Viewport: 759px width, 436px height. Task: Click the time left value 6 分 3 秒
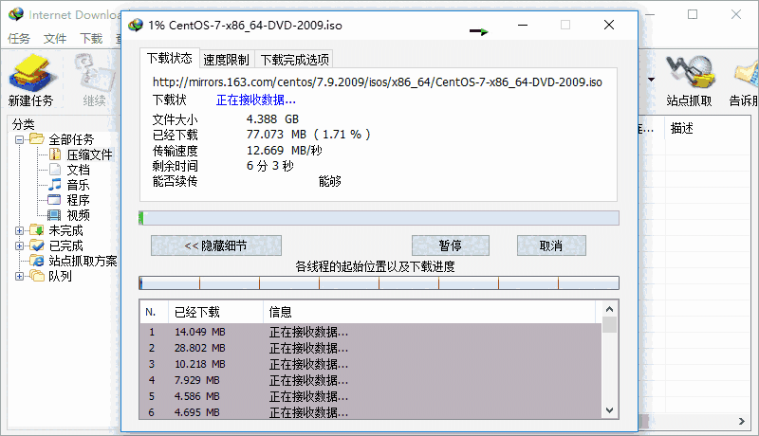point(269,166)
